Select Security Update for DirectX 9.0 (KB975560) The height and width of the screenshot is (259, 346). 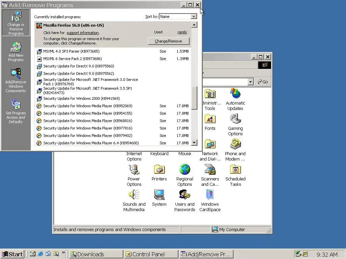click(113, 66)
